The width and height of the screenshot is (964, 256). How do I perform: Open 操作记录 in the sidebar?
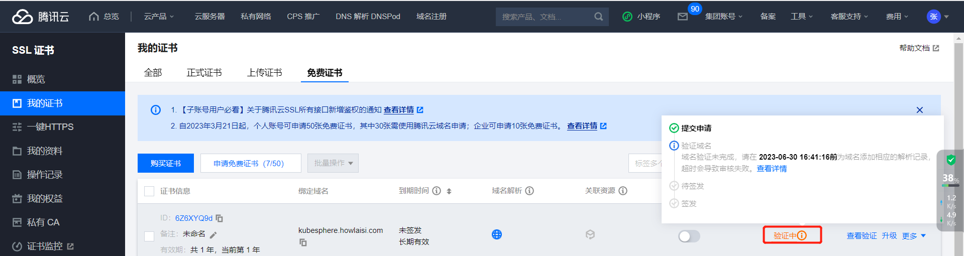tap(45, 175)
